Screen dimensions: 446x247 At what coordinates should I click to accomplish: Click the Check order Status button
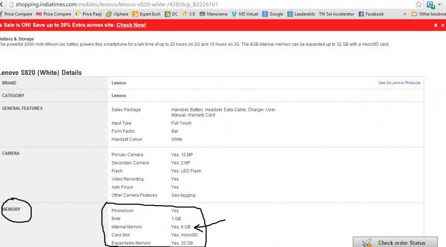click(x=395, y=242)
